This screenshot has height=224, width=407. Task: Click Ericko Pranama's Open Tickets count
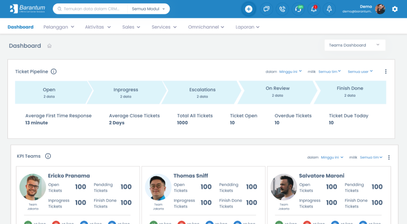click(81, 187)
